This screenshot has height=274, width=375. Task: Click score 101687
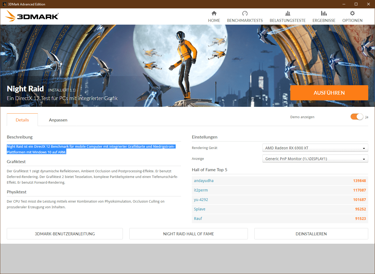pos(360,200)
